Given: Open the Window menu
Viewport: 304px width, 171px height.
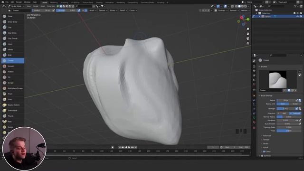Looking at the screenshot, I should 27,2.
